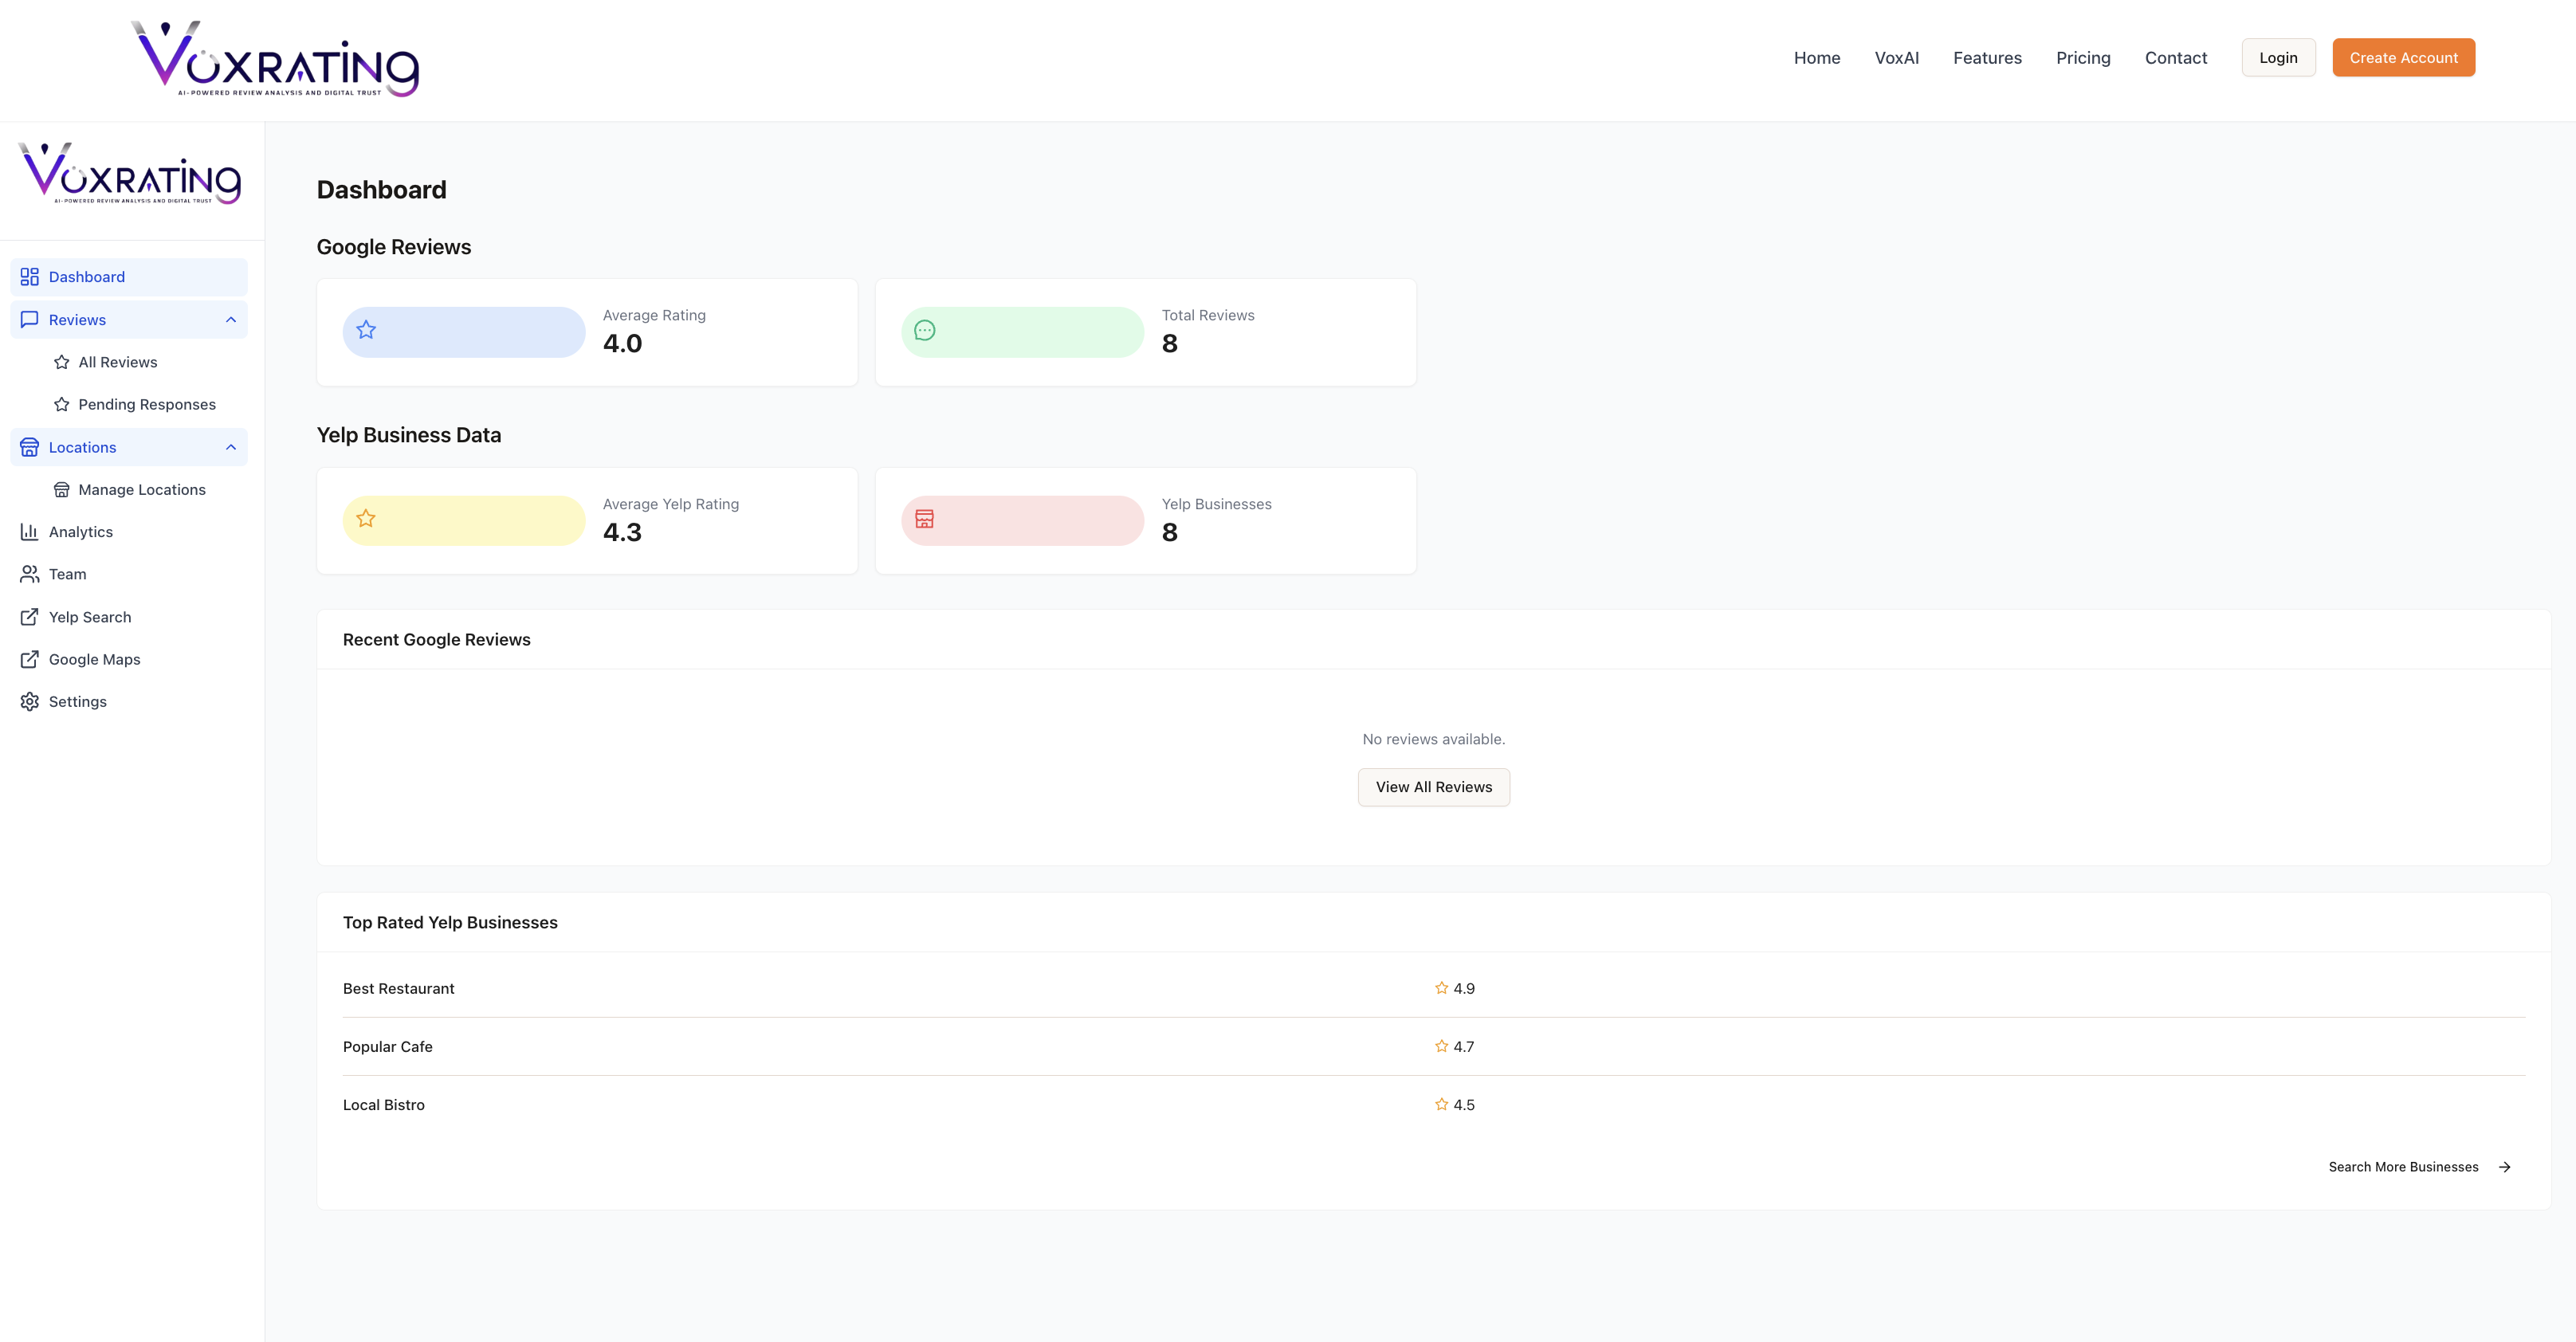
Task: Click the Average Yelp Rating value 4.3
Action: [x=622, y=532]
